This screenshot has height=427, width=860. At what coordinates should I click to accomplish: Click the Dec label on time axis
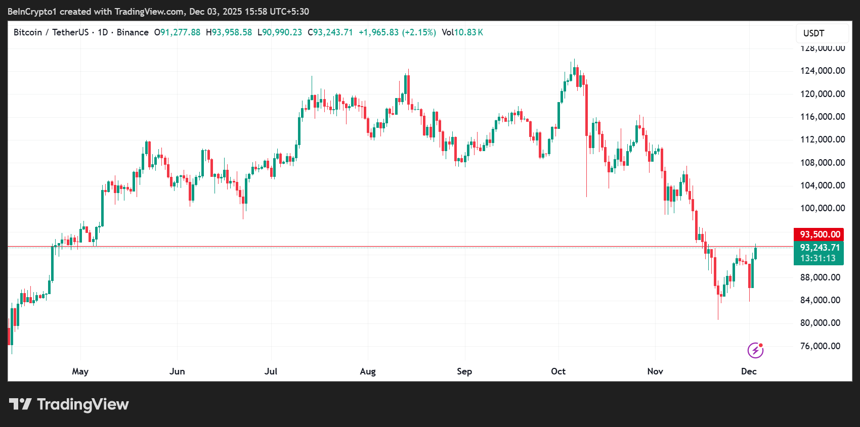click(x=749, y=371)
